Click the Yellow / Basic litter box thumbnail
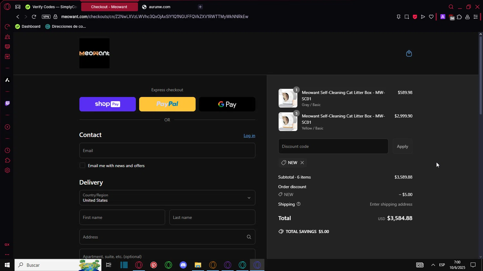483x271 pixels. coord(288,121)
